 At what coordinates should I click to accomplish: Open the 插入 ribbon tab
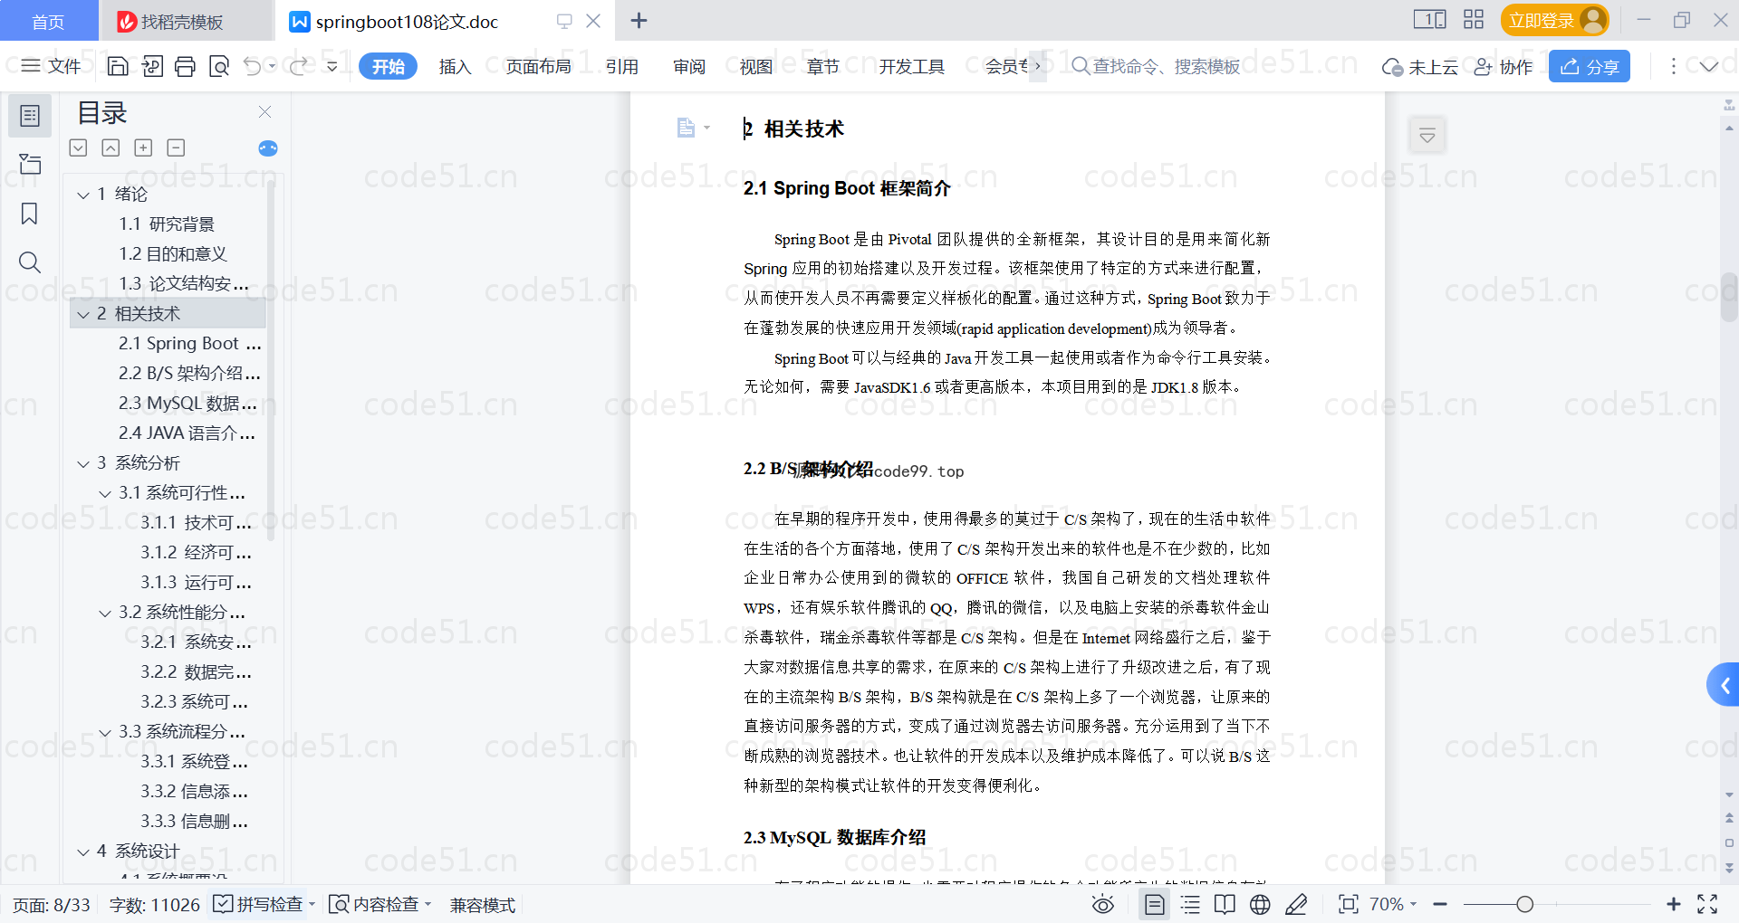point(455,67)
